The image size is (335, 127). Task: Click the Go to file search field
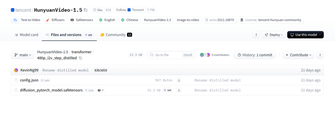click(171, 55)
